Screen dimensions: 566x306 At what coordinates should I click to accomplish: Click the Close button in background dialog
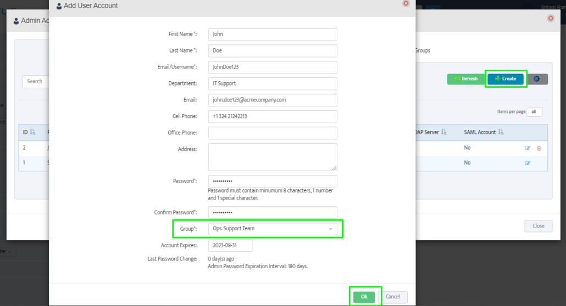[x=538, y=226]
